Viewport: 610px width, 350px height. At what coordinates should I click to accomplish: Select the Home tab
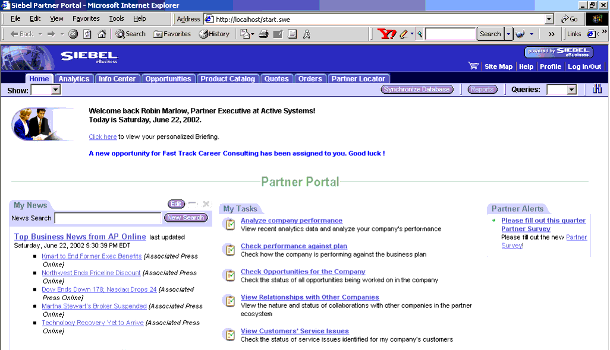pos(39,79)
